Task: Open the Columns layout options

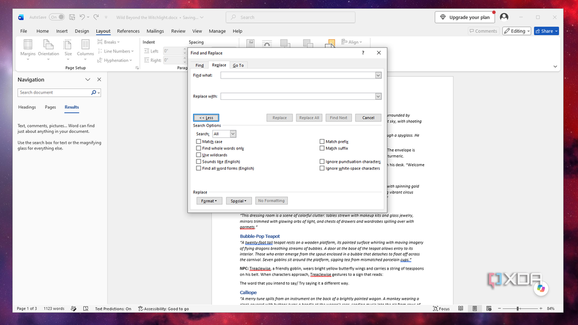Action: pyautogui.click(x=85, y=49)
